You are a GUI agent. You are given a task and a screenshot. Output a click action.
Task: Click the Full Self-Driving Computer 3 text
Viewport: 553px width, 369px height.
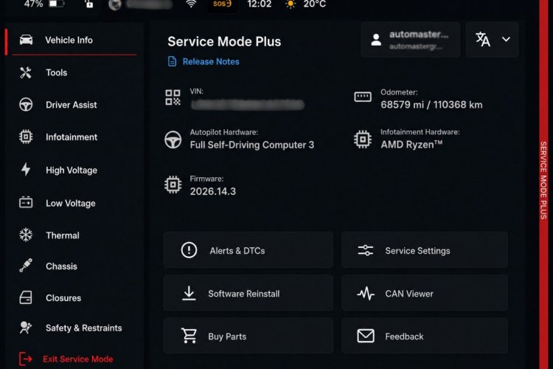252,145
